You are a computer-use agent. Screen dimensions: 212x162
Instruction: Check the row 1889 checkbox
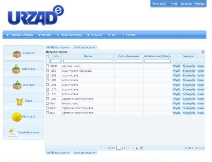pos(47,70)
